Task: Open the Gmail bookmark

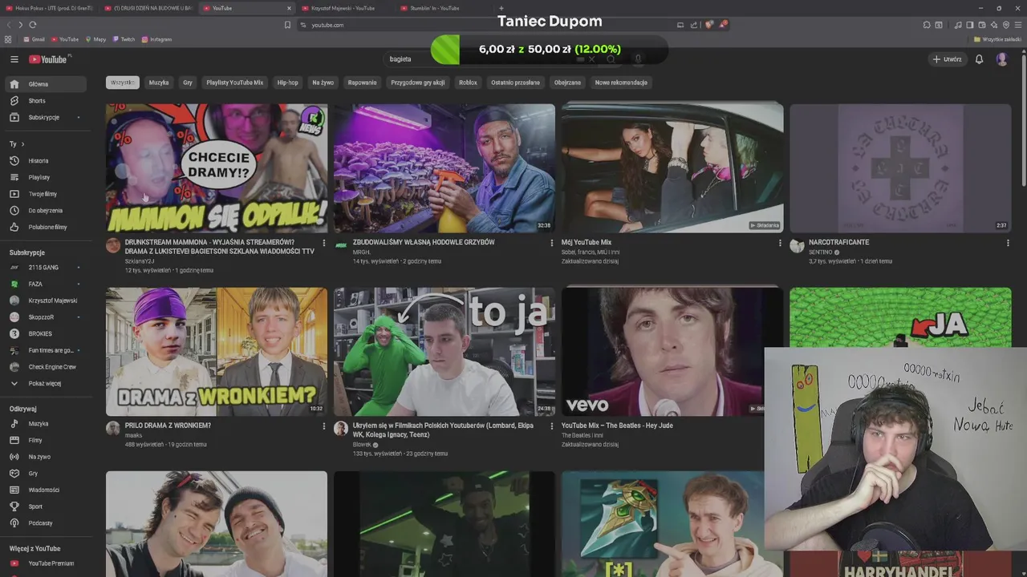Action: [x=33, y=39]
